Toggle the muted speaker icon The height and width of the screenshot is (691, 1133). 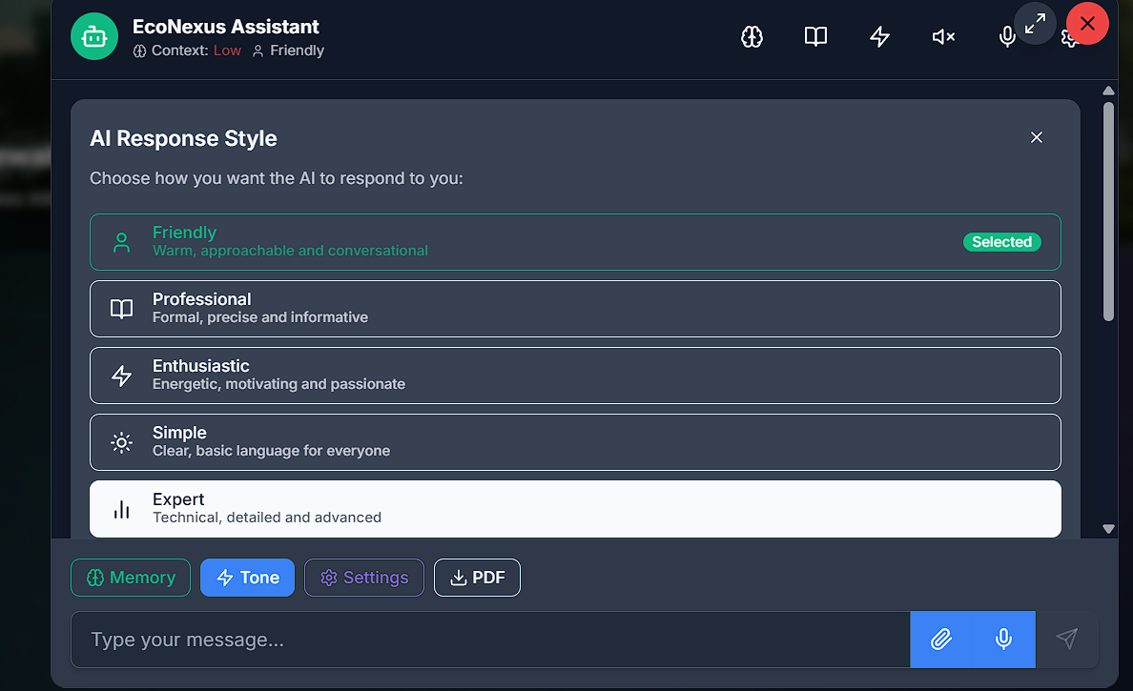tap(943, 37)
